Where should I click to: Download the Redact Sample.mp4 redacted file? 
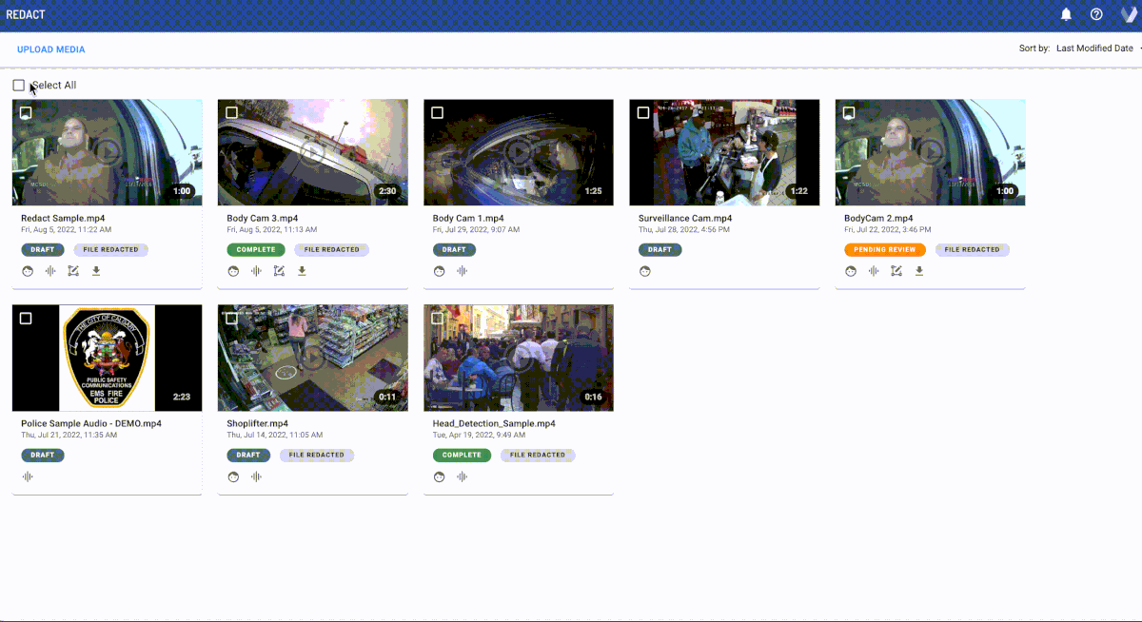pyautogui.click(x=96, y=271)
